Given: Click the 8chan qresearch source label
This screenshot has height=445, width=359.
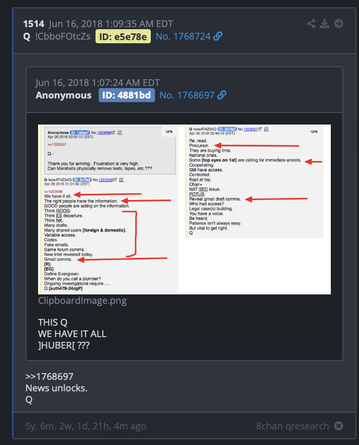Looking at the screenshot, I should [x=293, y=426].
